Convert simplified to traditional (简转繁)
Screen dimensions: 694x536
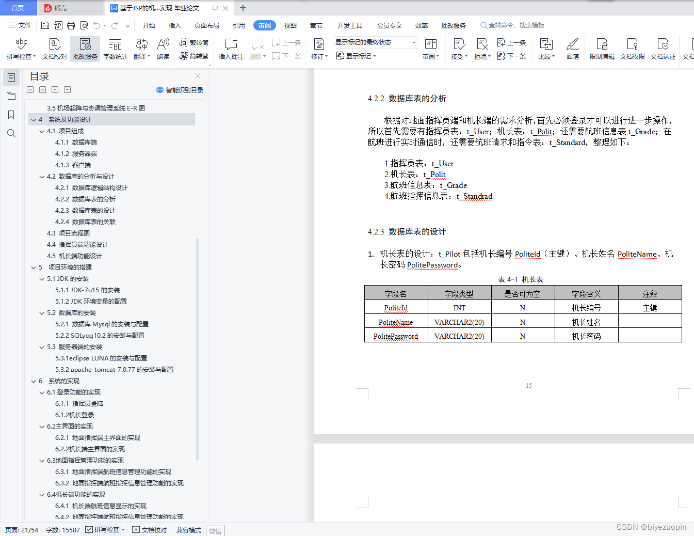coord(194,56)
